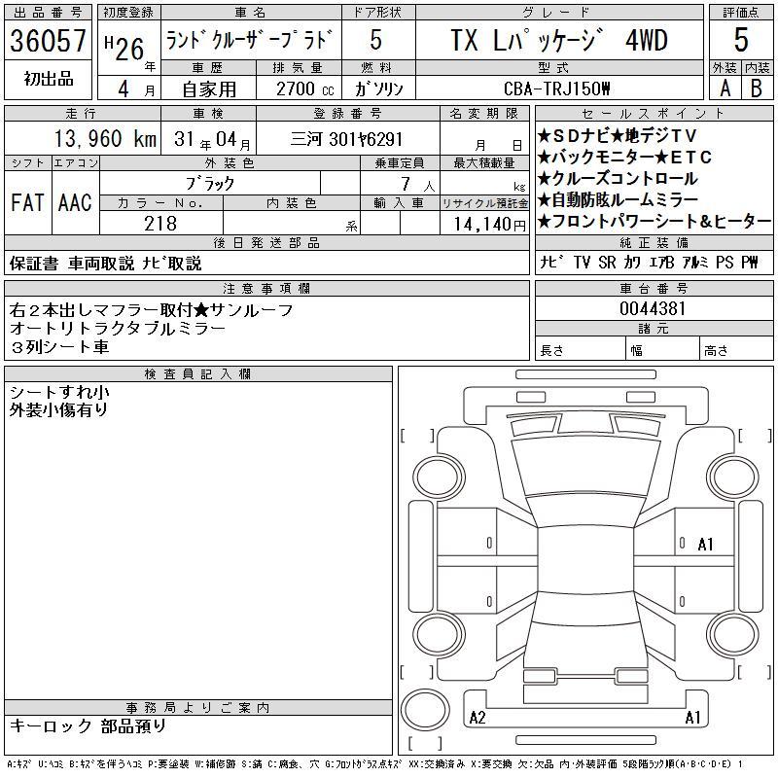Select inspection date 31年04月
The height and width of the screenshot is (778, 778).
point(212,140)
